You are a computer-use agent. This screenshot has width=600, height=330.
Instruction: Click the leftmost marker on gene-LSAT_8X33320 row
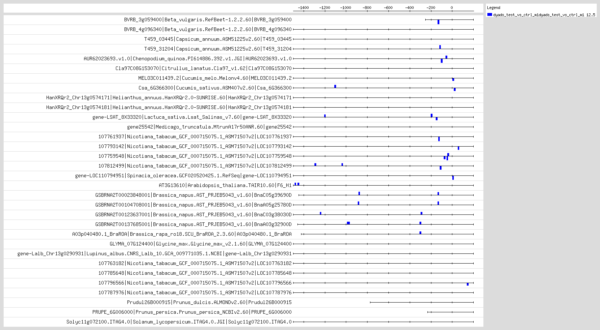point(325,116)
